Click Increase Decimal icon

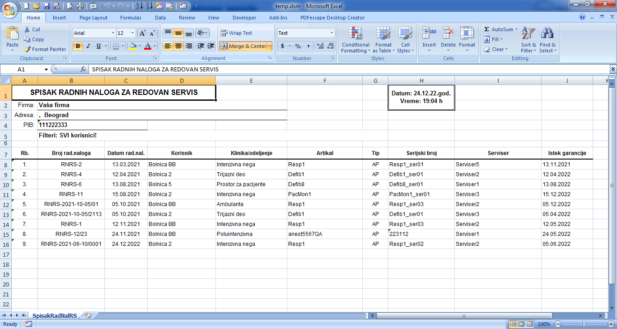[320, 46]
